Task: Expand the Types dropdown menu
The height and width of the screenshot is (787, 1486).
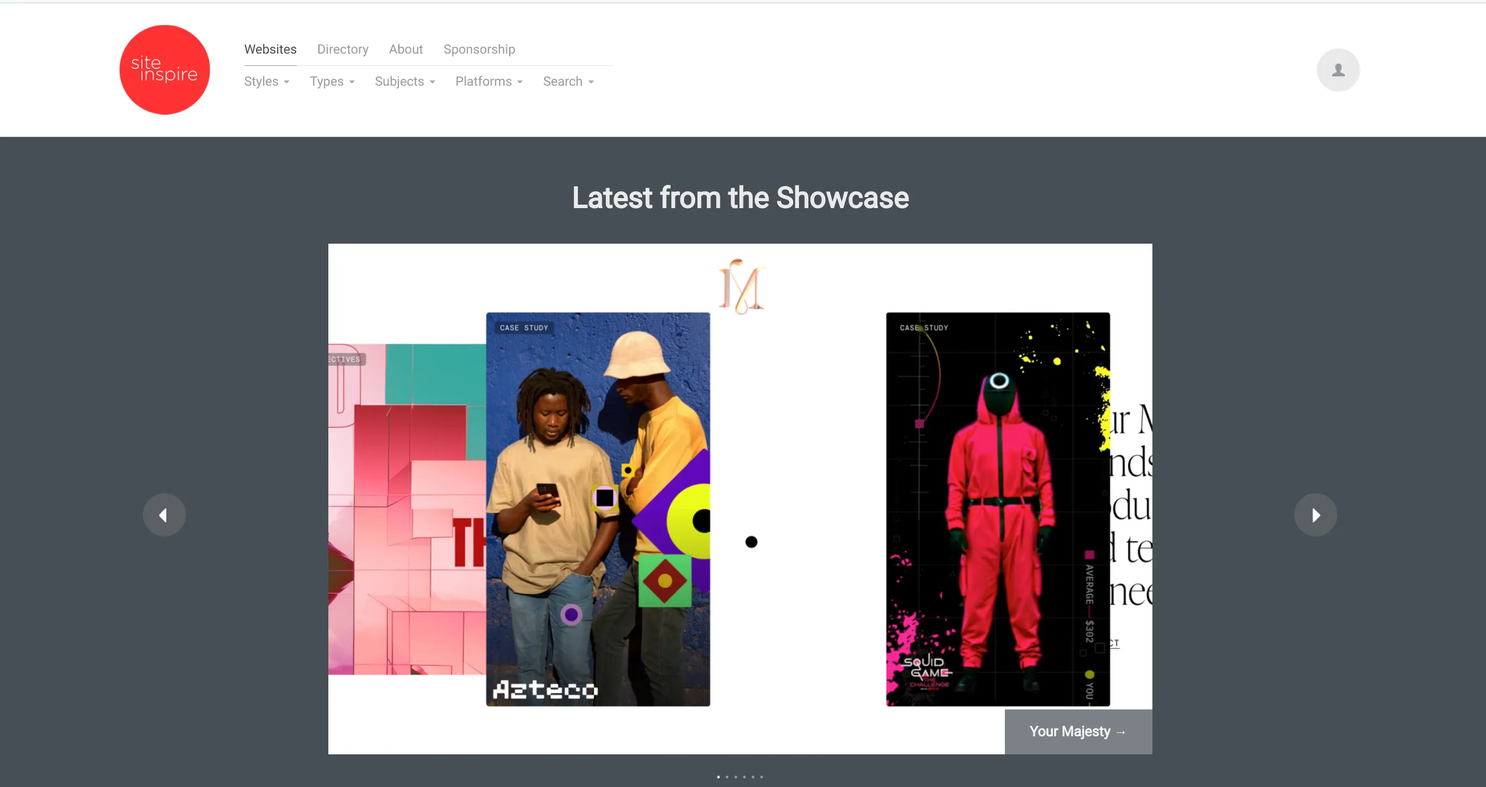Action: coord(332,82)
